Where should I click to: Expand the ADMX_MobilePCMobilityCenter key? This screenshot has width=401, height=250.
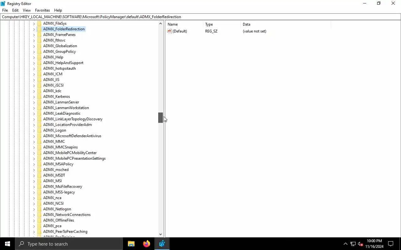click(x=34, y=153)
